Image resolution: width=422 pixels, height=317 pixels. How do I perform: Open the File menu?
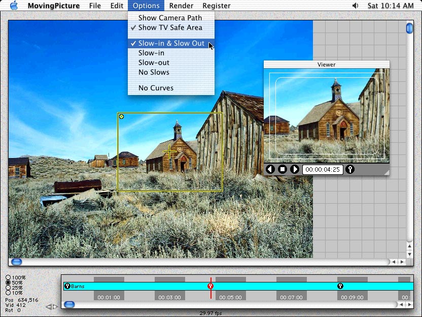[x=95, y=6]
